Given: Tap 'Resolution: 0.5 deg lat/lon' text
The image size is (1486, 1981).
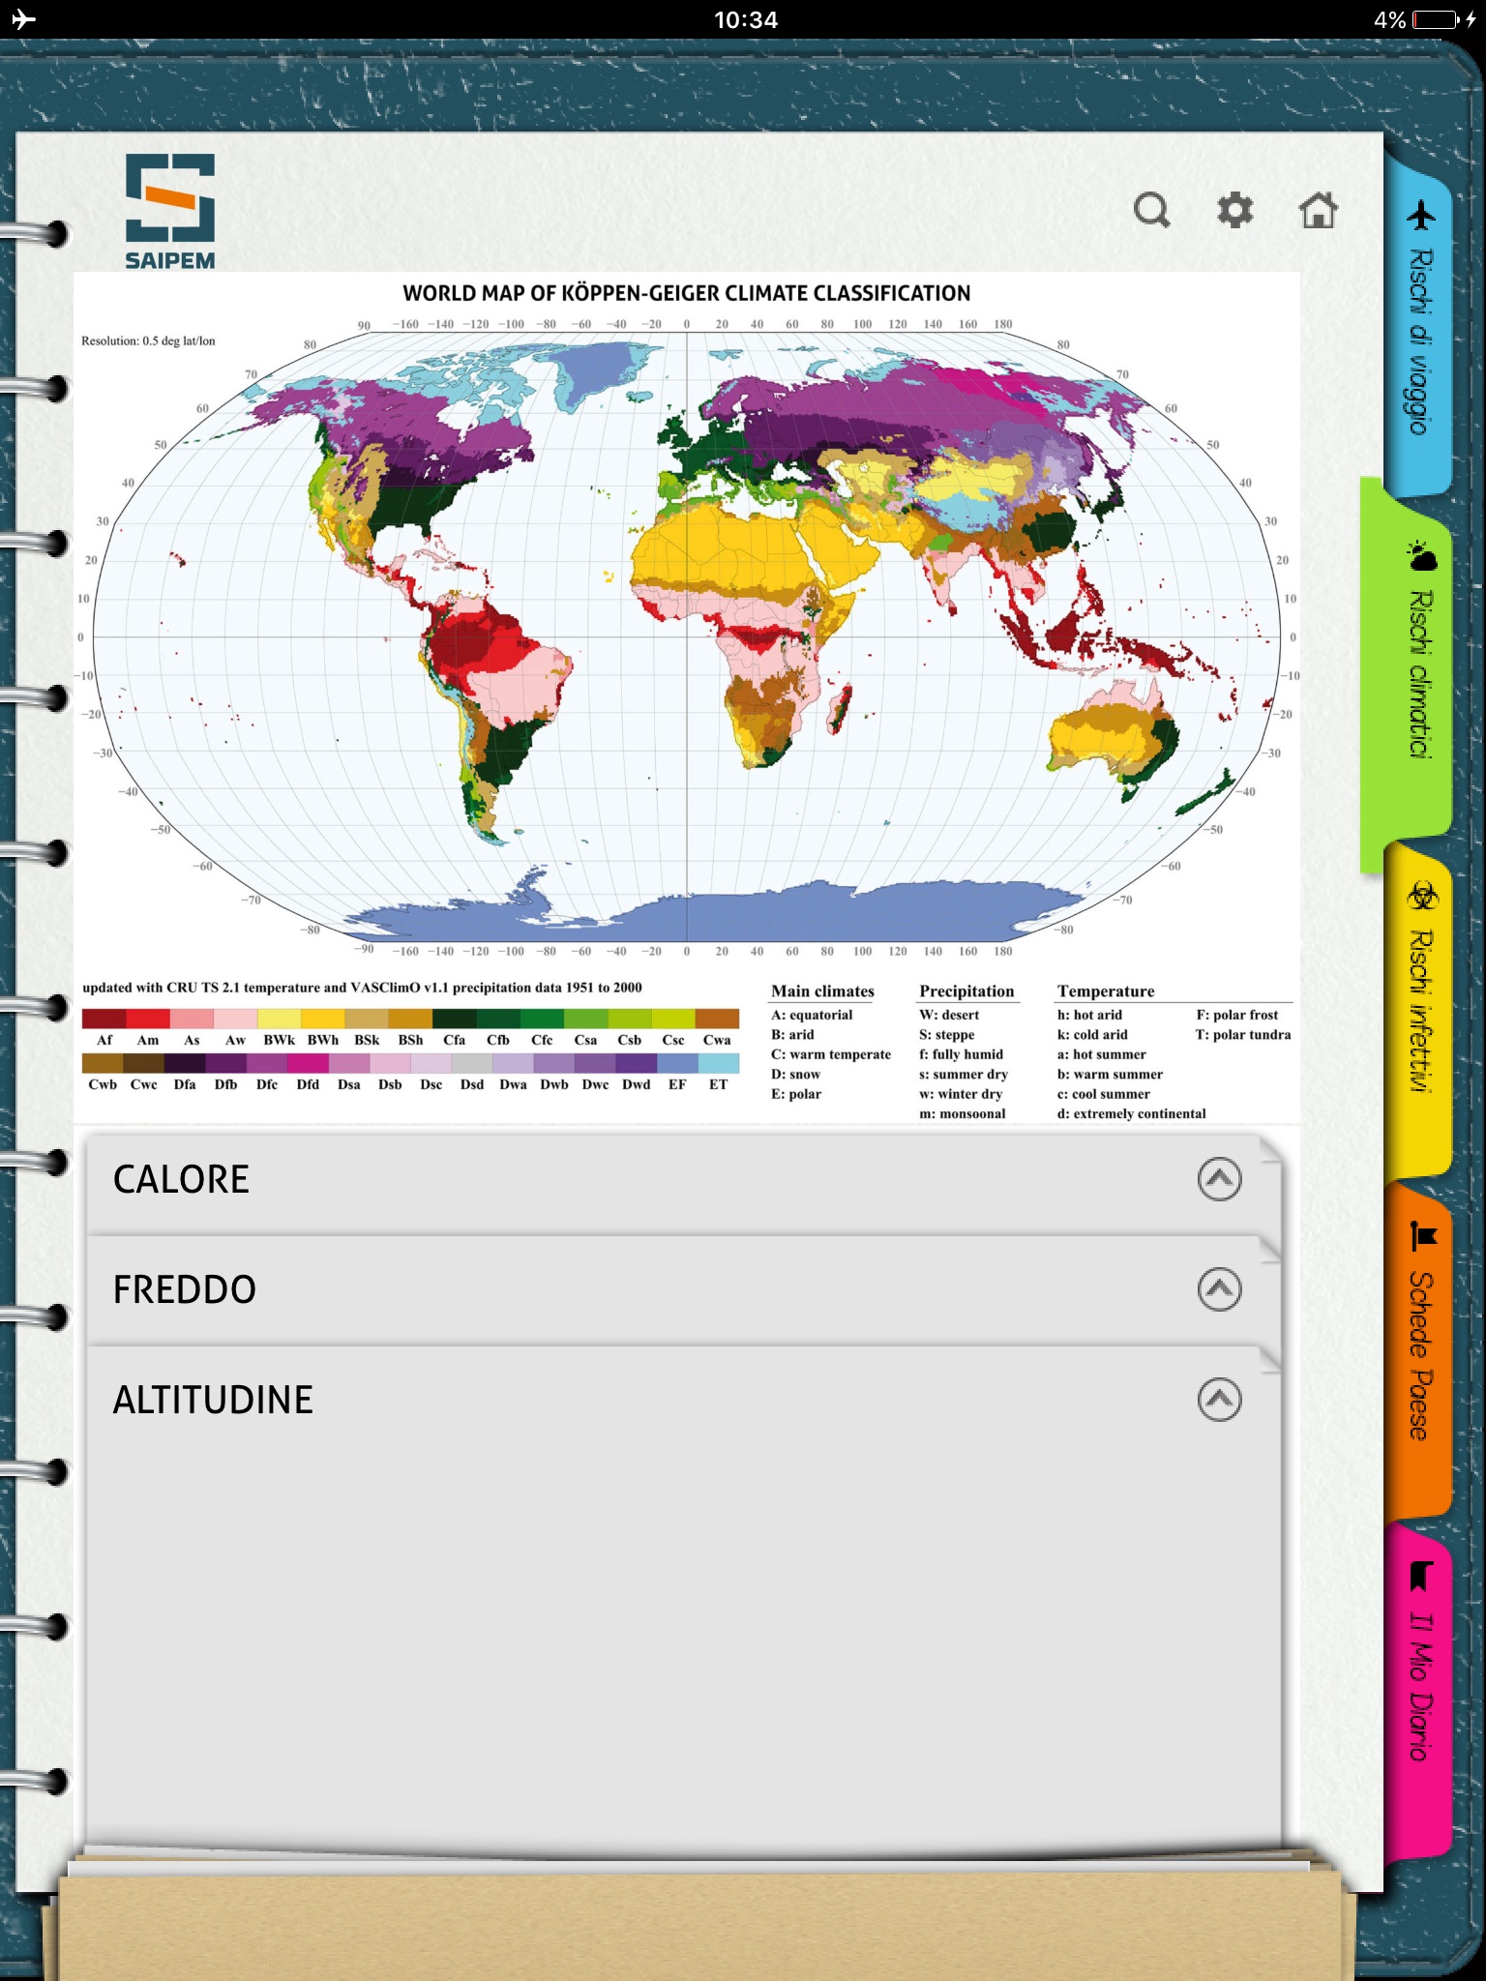Looking at the screenshot, I should [148, 340].
